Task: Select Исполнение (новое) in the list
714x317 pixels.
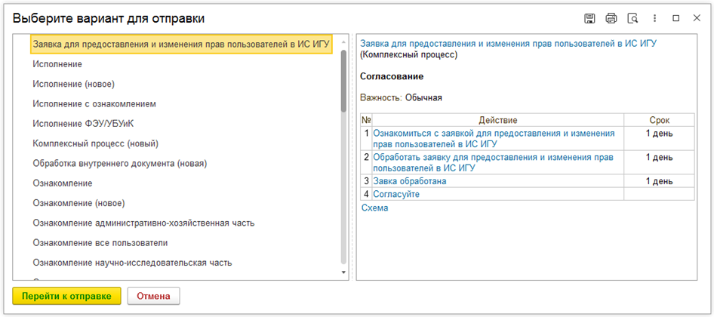Action: click(x=73, y=85)
